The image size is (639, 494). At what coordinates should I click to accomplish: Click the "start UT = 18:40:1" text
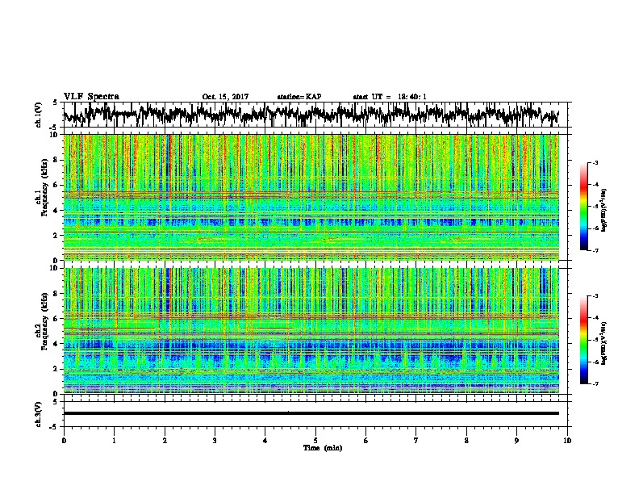tap(390, 97)
